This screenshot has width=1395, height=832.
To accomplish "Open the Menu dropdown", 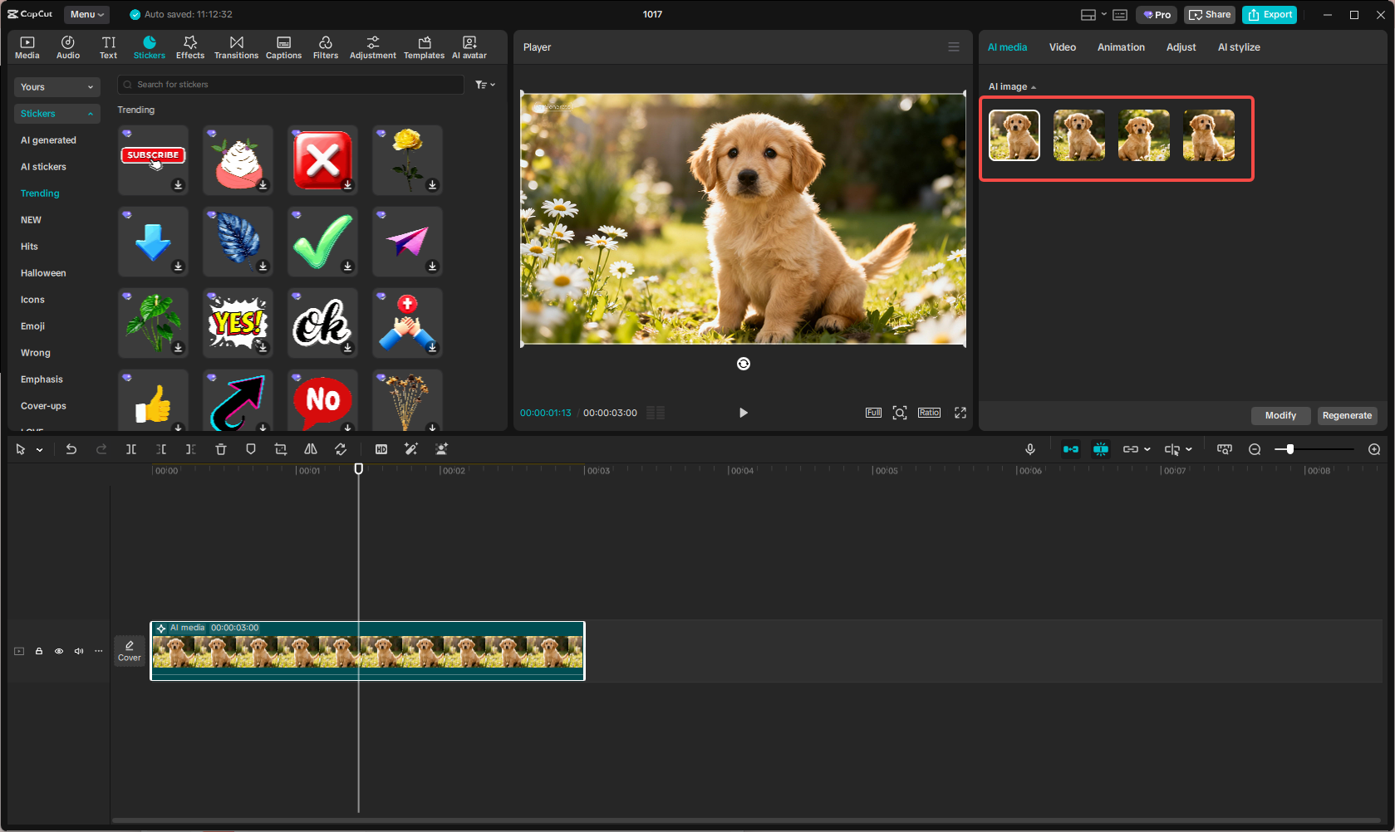I will click(x=86, y=14).
